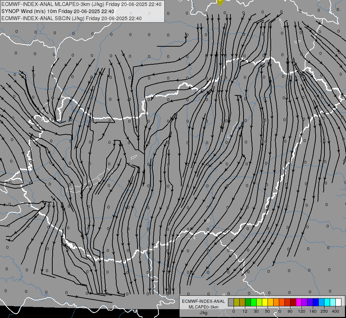This screenshot has height=318, width=346.
Task: Click the legend scale value 160
Action: pos(313,311)
